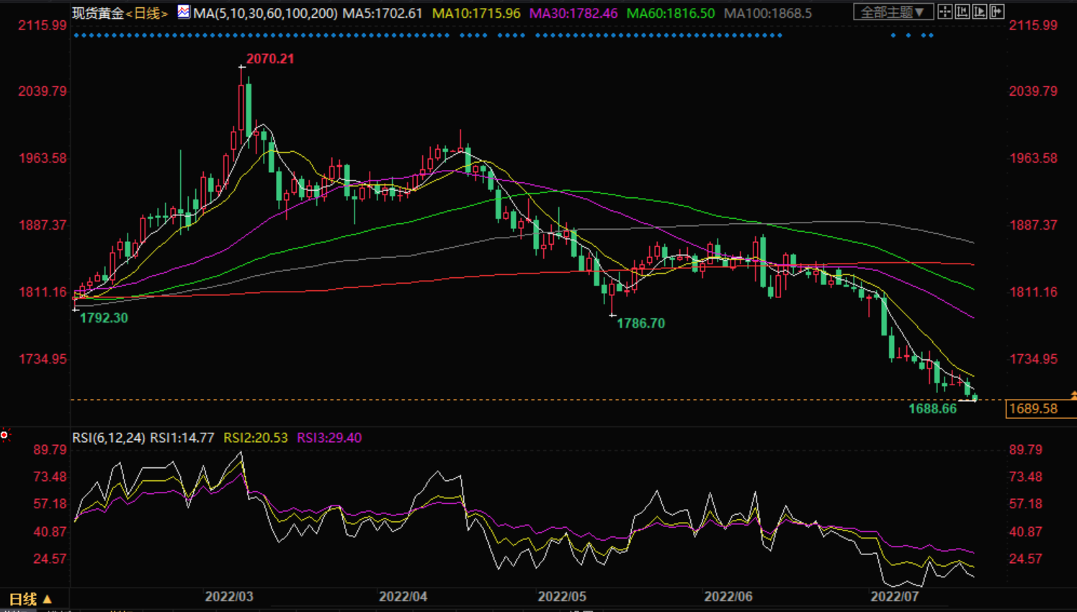Select the MA60 green legend value

click(671, 14)
